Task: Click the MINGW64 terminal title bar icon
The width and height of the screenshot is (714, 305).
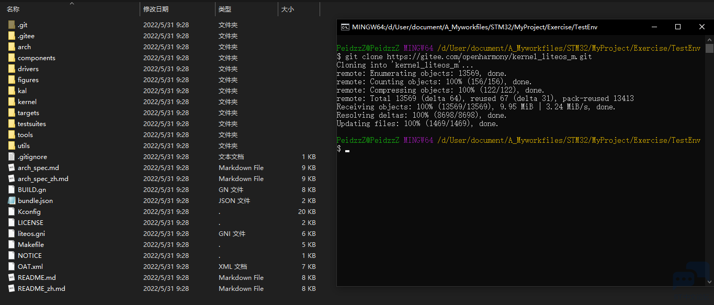Action: click(x=345, y=27)
